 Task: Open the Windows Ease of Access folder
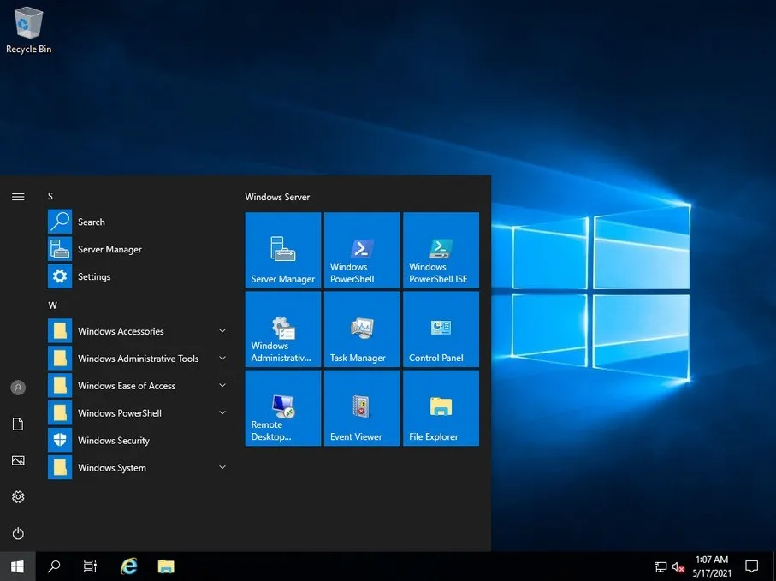pyautogui.click(x=137, y=386)
